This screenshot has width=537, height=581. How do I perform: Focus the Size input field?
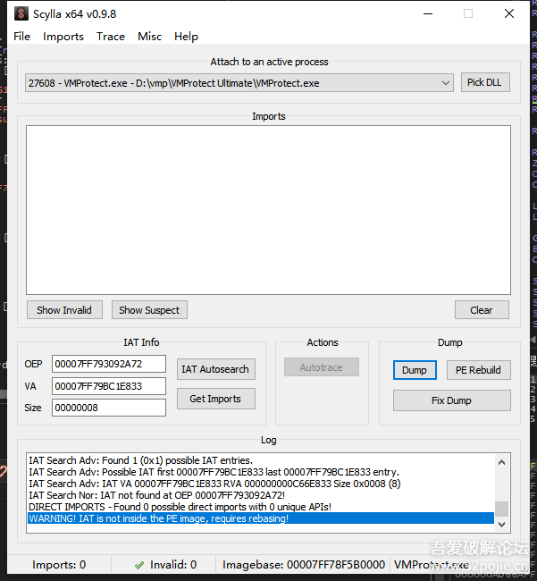point(109,408)
